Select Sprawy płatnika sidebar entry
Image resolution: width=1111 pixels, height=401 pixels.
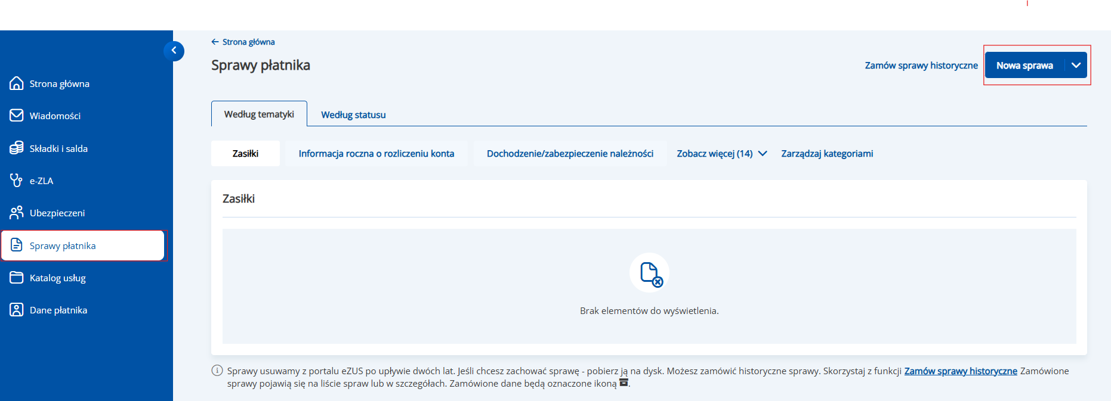[x=84, y=245]
